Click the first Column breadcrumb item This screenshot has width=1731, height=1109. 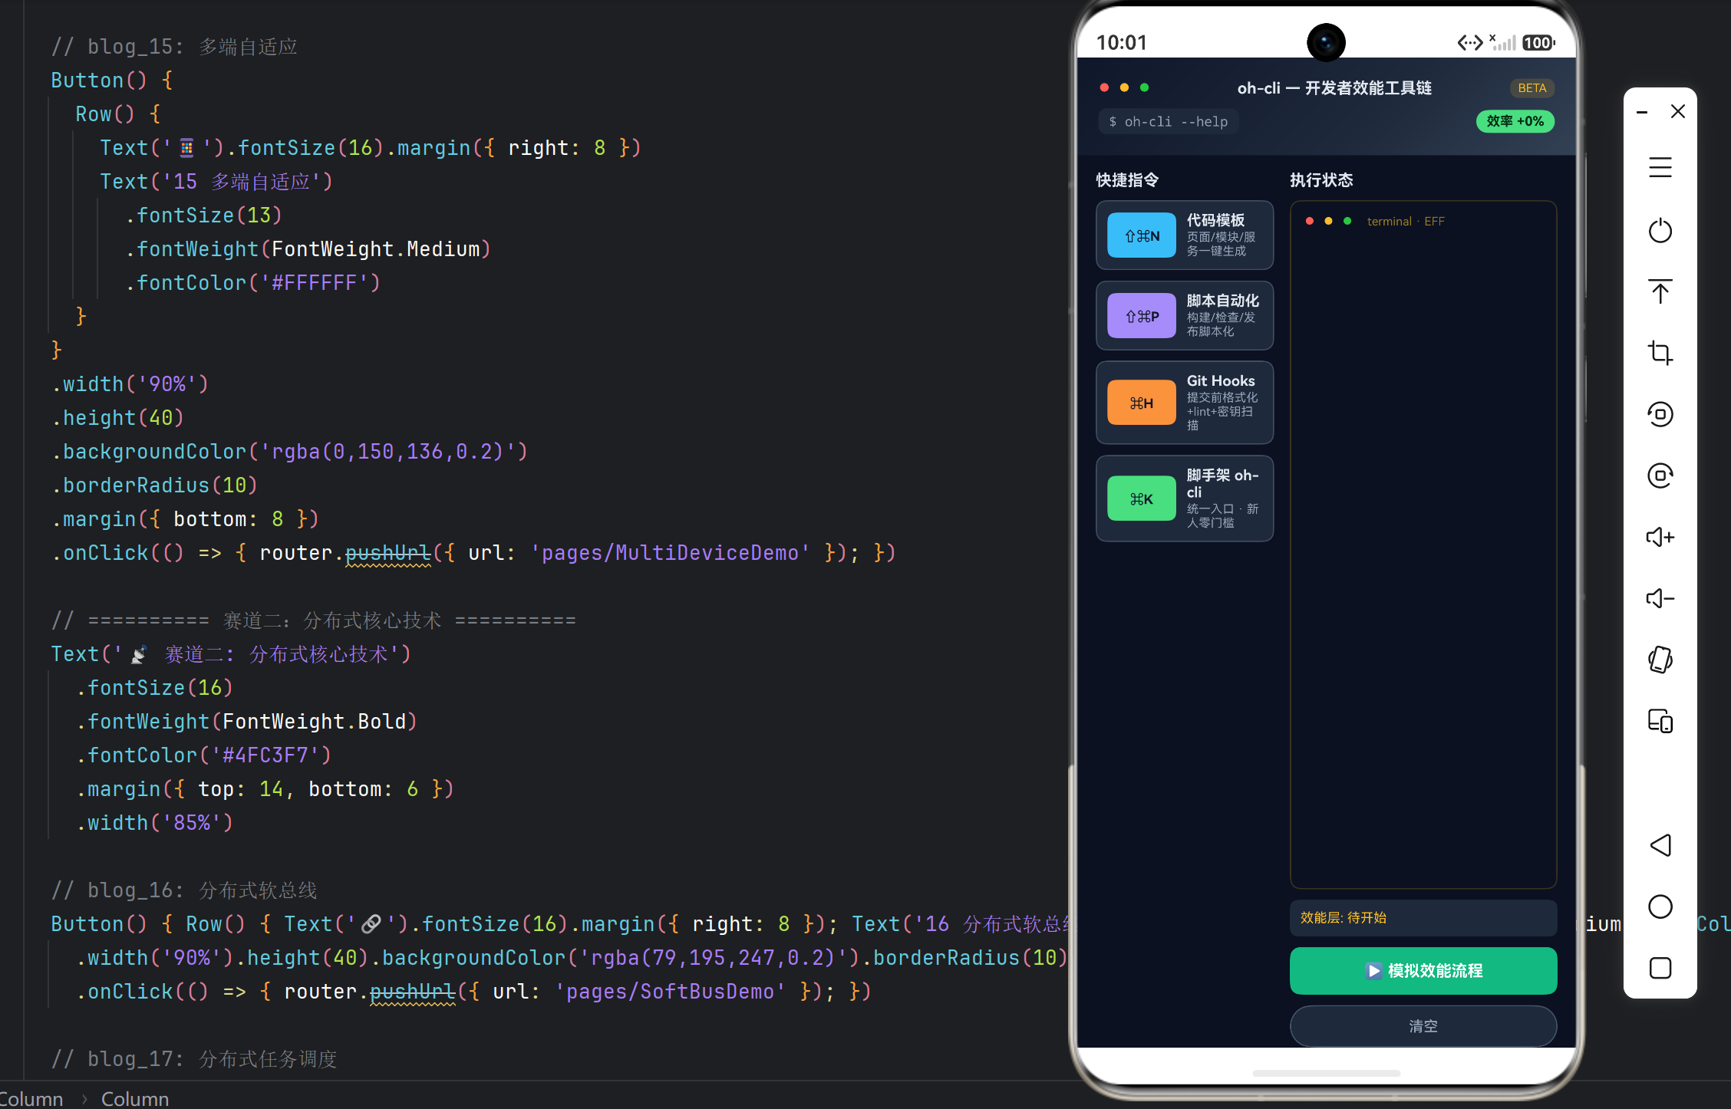[x=31, y=1098]
